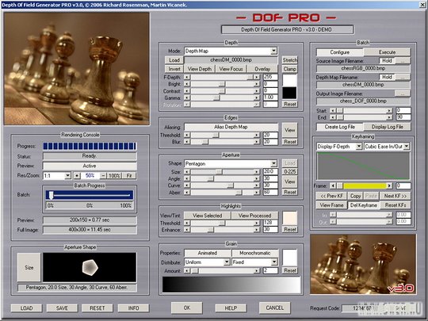Screen dimensions: 428x321
Task: Click the Batch End slider left arrow
Action: [x=333, y=117]
